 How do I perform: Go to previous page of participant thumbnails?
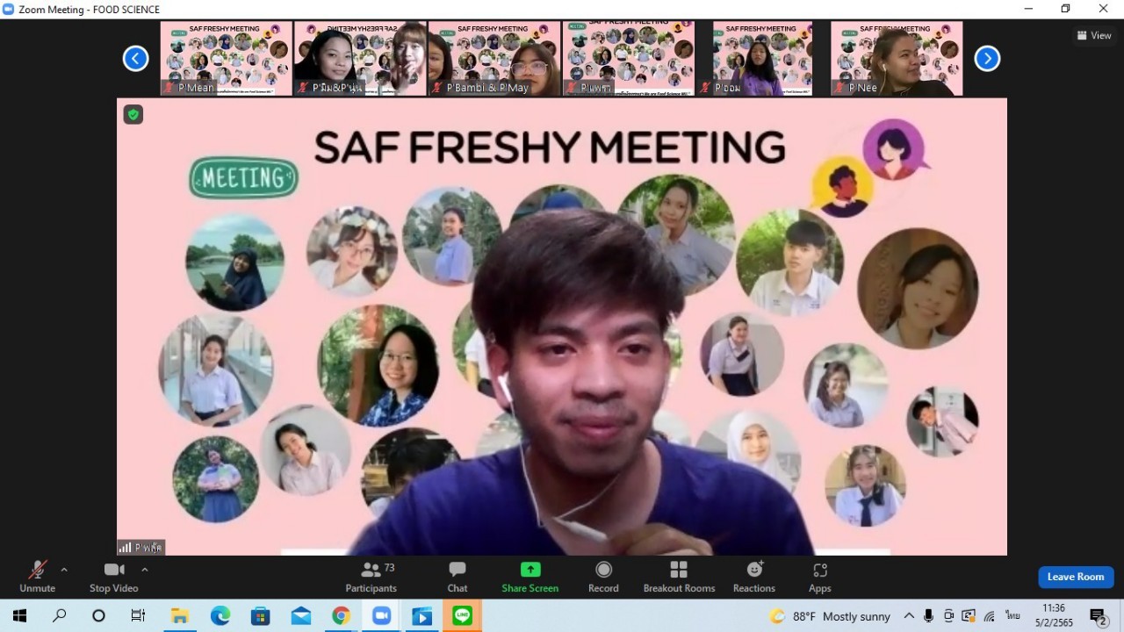click(135, 58)
